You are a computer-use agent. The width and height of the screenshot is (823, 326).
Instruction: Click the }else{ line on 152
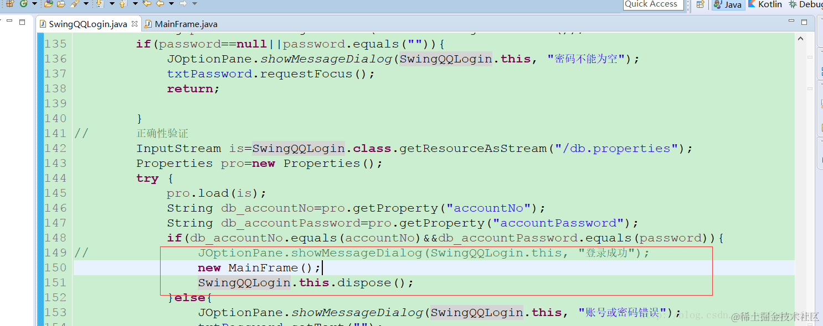pos(190,297)
